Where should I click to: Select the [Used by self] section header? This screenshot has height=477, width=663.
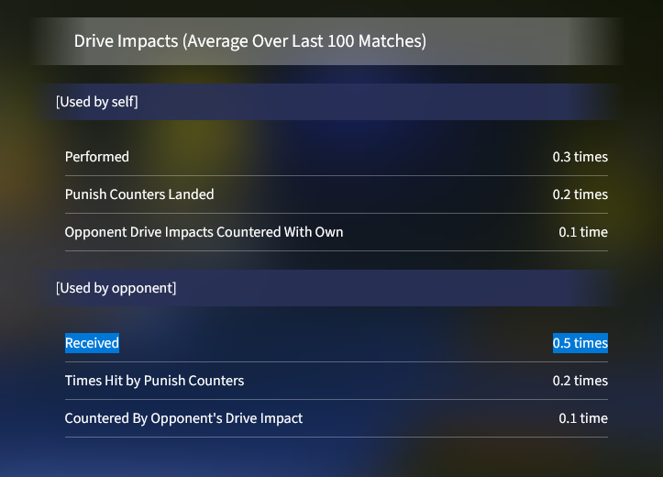[97, 102]
